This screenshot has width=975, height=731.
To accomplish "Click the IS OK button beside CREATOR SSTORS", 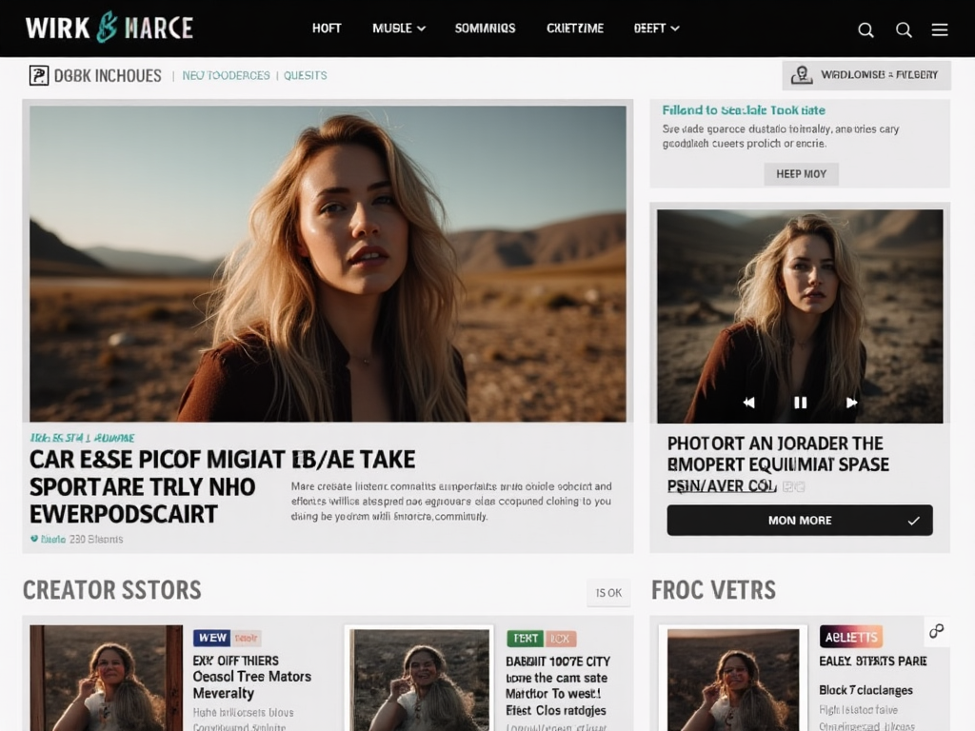I will pos(608,593).
